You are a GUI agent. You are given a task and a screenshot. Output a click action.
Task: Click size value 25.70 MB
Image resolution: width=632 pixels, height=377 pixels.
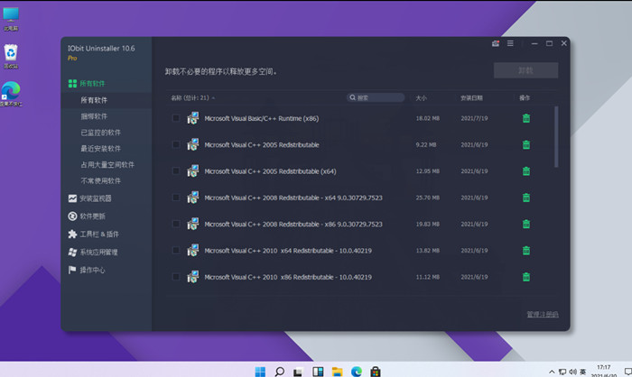click(428, 198)
